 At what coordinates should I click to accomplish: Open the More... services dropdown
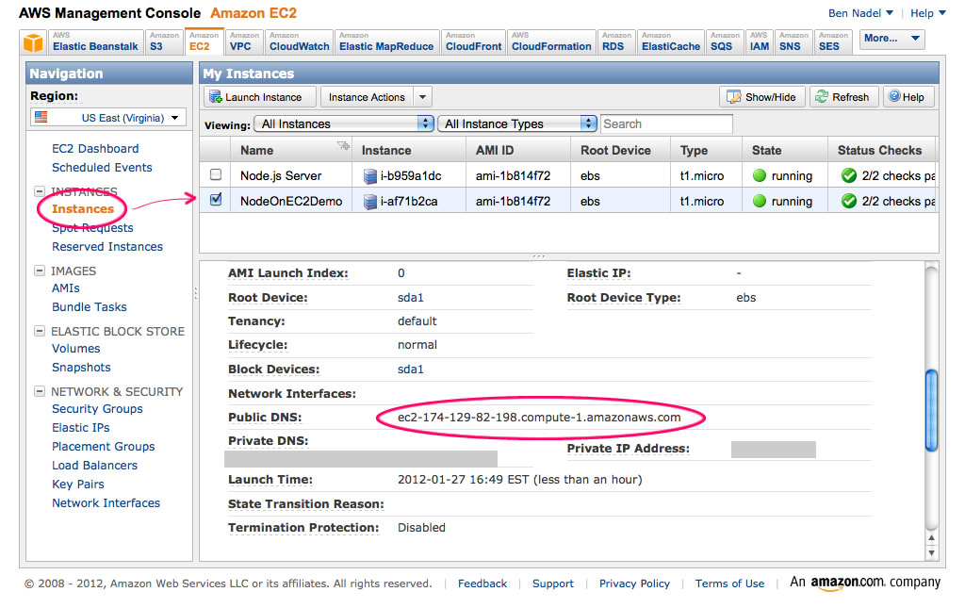click(891, 38)
